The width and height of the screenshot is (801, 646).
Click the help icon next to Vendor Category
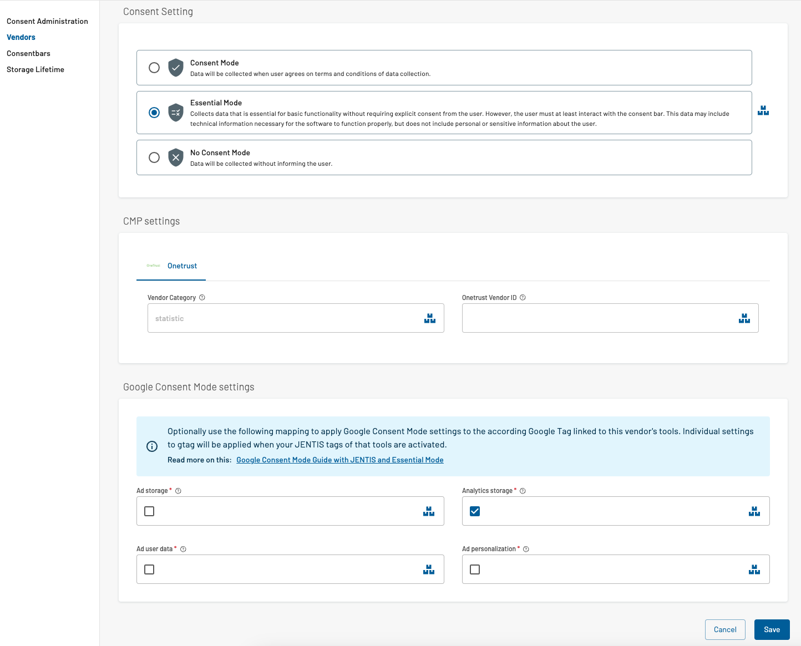coord(202,298)
